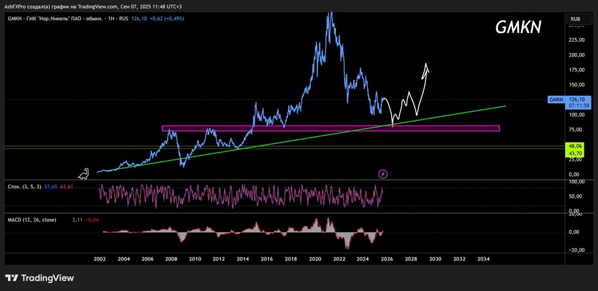Click 2008 on the time axis
598x291 pixels.
tap(171, 259)
